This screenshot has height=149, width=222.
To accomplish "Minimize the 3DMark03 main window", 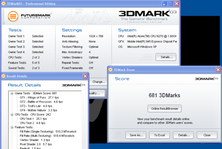I will click(x=164, y=3).
